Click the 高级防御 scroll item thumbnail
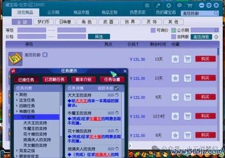Screen dimensions: 225x158 (15, 59)
